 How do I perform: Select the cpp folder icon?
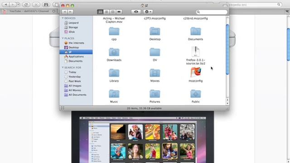114,31
